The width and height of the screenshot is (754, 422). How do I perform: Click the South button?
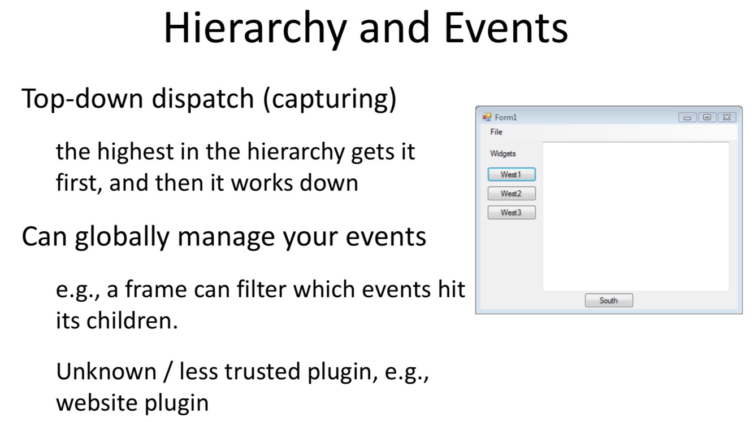click(609, 301)
